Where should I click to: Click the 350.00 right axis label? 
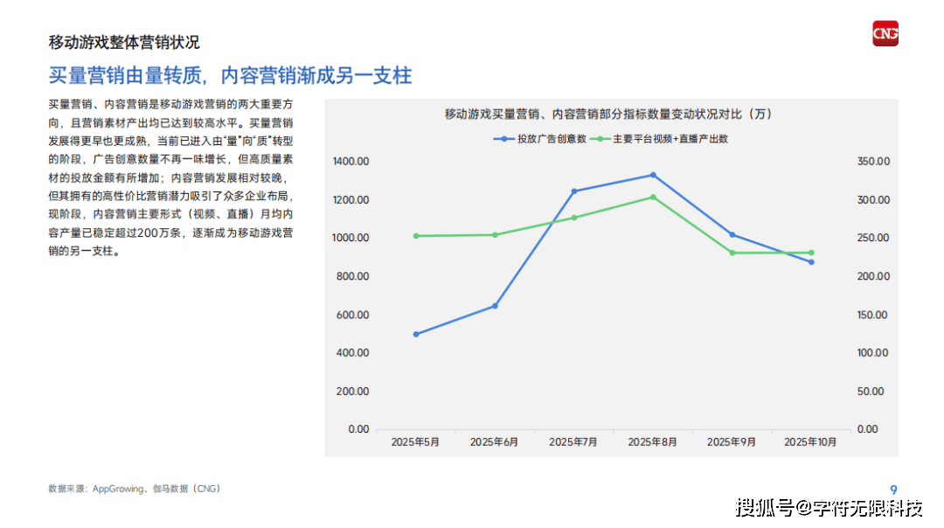point(872,162)
